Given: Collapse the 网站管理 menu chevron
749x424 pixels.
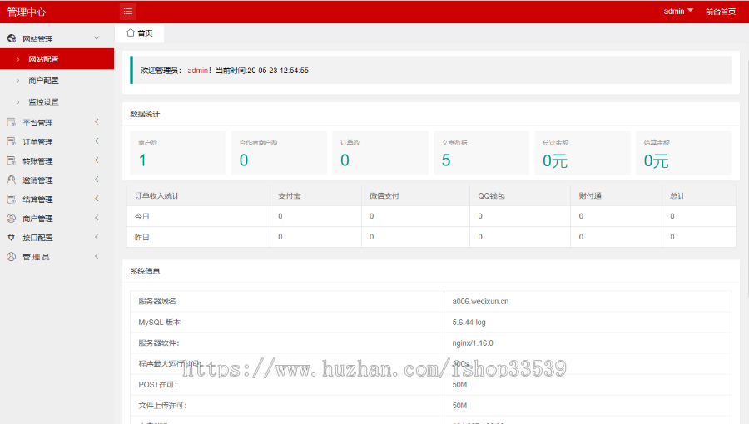Looking at the screenshot, I should pos(97,38).
